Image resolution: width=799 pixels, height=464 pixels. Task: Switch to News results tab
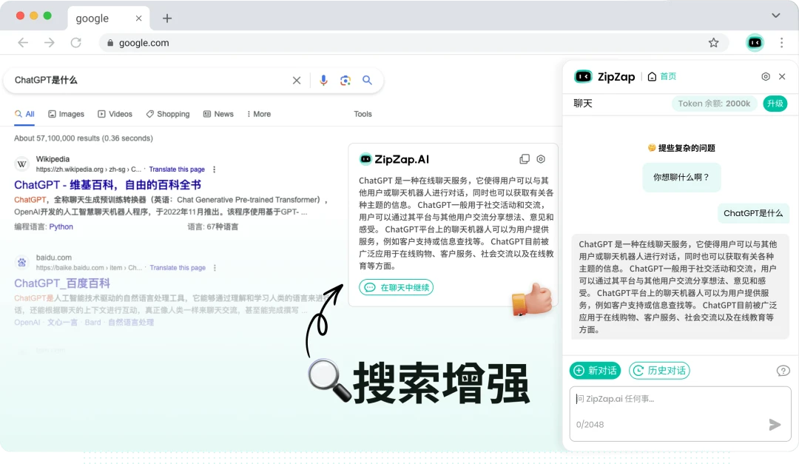(218, 114)
